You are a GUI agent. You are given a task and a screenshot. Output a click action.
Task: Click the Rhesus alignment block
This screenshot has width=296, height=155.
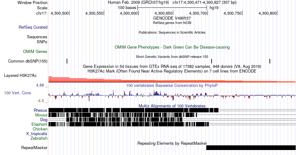(x=133, y=110)
